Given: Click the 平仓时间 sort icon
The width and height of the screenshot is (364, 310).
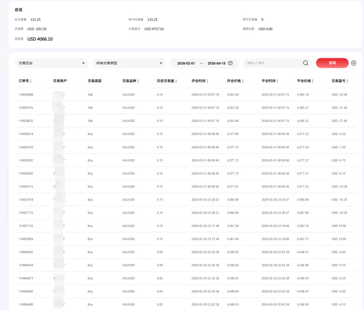Looking at the screenshot, I should click(x=277, y=81).
